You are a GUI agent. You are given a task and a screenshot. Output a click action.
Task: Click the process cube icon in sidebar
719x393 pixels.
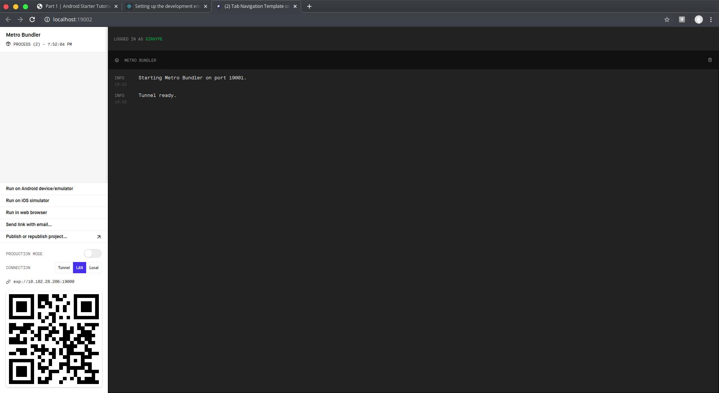click(8, 44)
